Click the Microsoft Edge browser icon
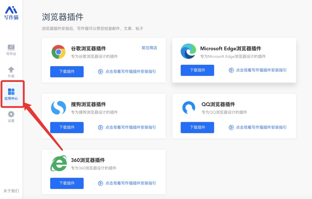 pos(188,51)
